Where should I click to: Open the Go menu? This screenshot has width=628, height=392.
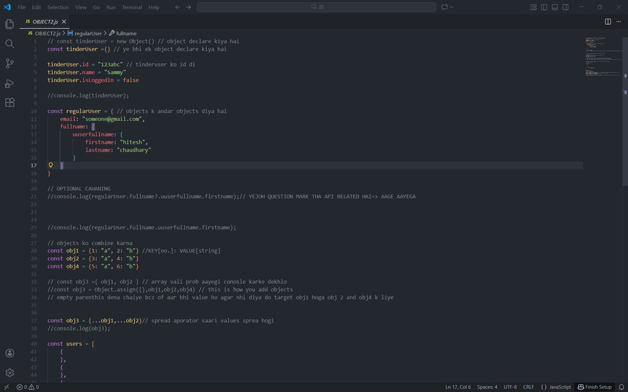[96, 7]
